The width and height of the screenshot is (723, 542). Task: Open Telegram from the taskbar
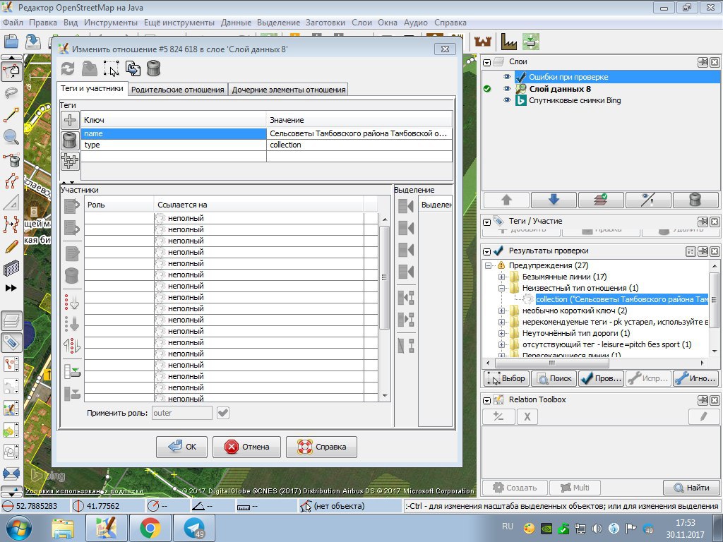pos(194,528)
